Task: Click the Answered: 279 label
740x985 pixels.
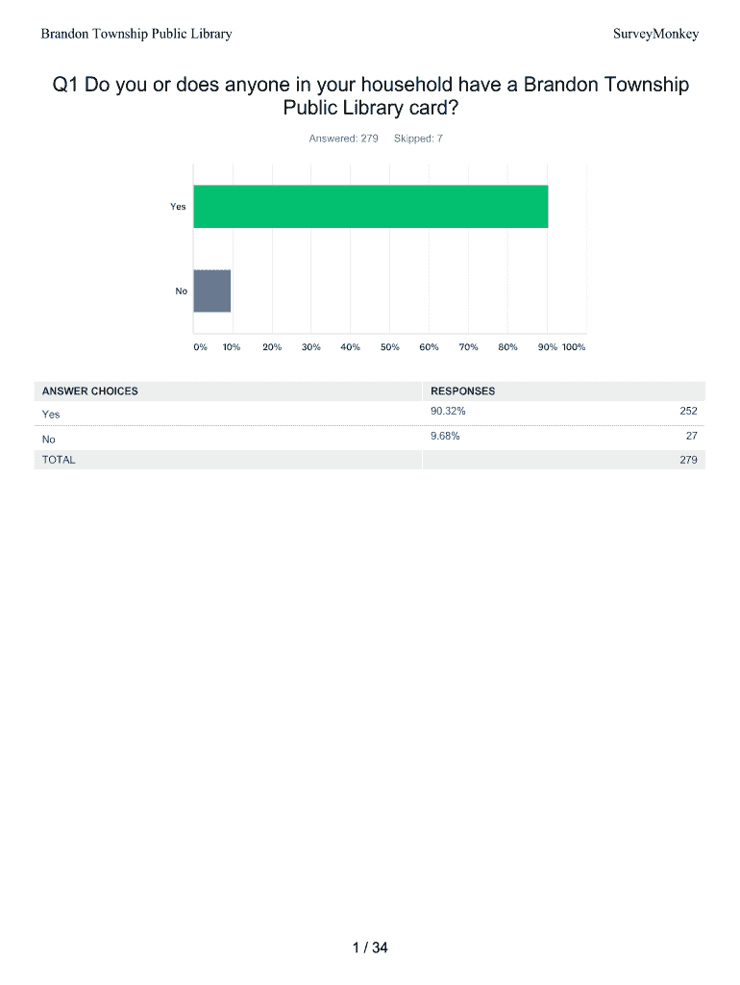Action: coord(343,139)
